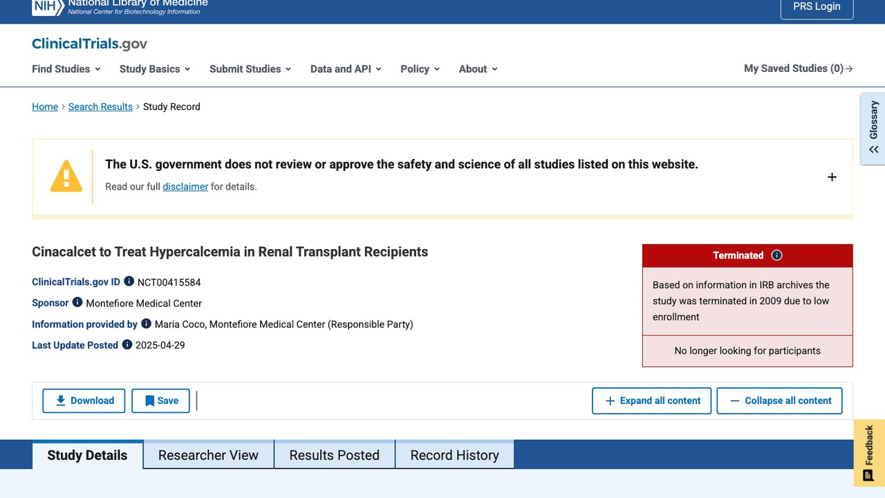Switch to the Researcher View tab
Screen dimensions: 885x498
[208, 454]
